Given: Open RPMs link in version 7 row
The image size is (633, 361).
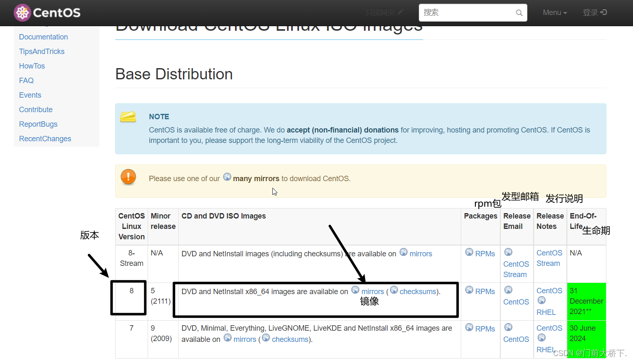Looking at the screenshot, I should click(x=485, y=329).
